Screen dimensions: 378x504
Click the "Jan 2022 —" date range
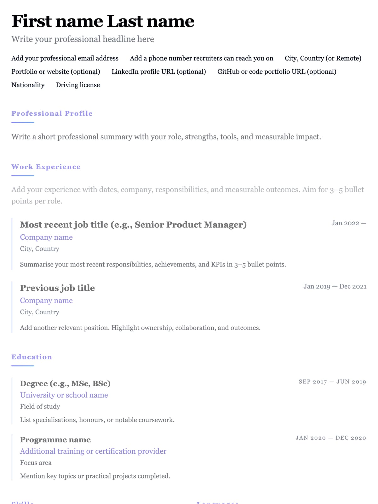(x=348, y=223)
